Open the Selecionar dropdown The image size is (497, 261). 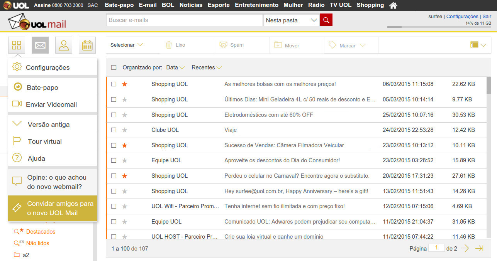127,45
